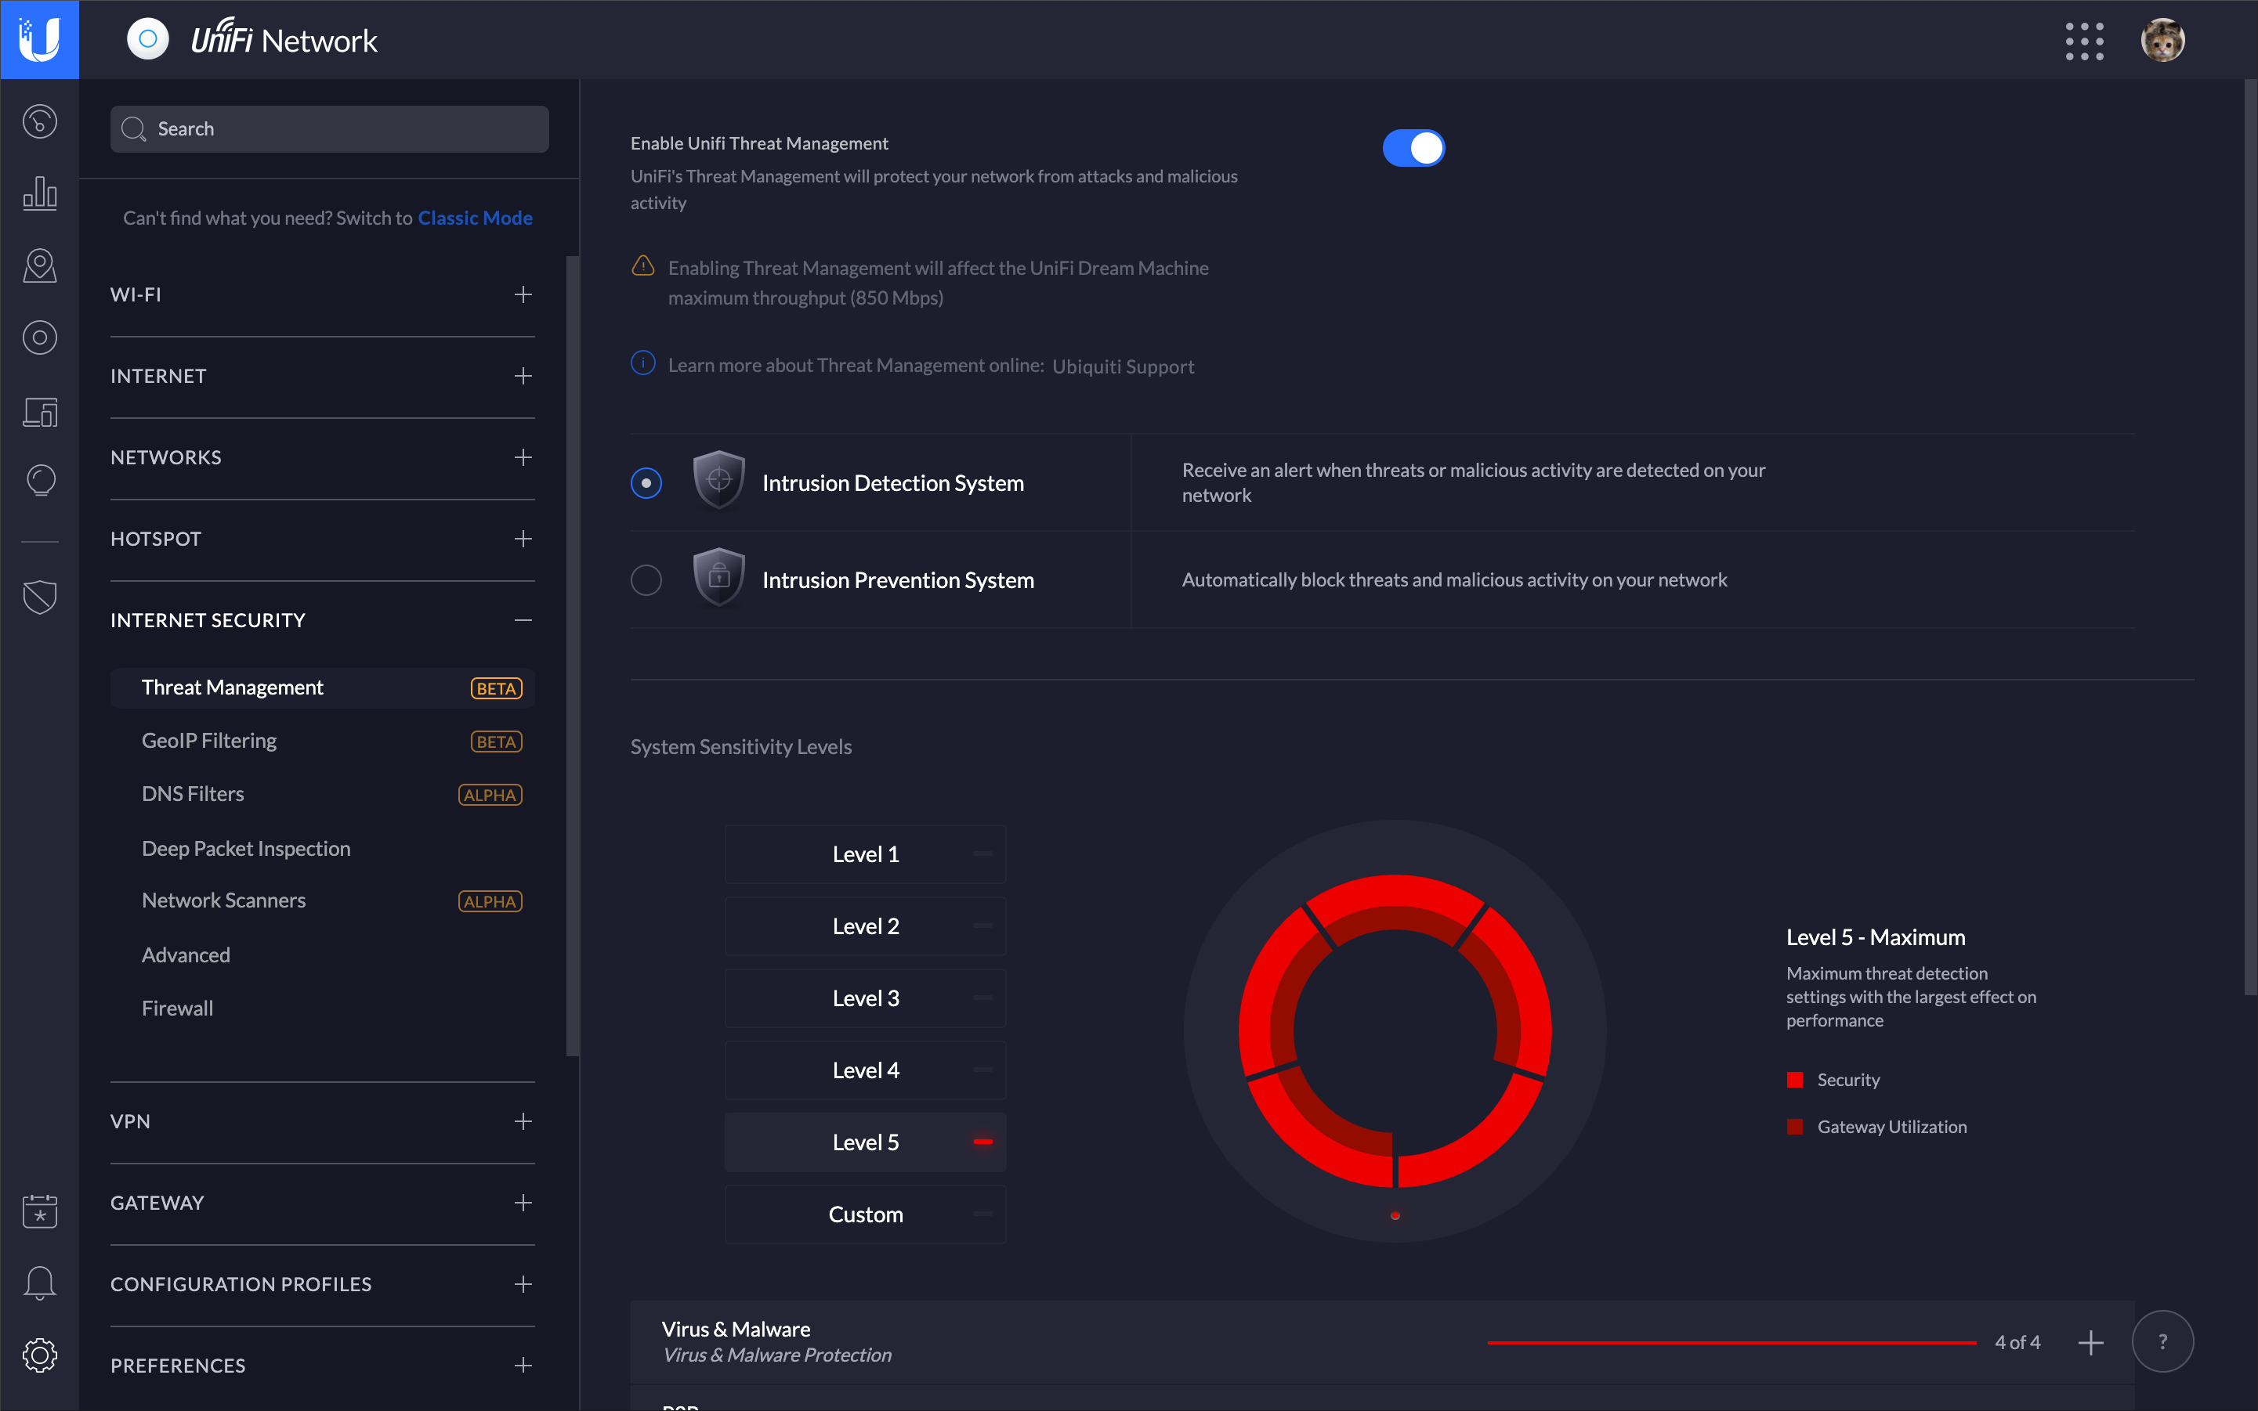The width and height of the screenshot is (2258, 1411).
Task: Open the apps grid icon
Action: (2084, 41)
